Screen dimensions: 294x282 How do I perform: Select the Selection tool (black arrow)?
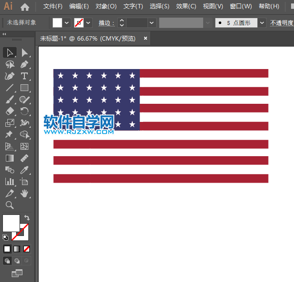pos(10,52)
